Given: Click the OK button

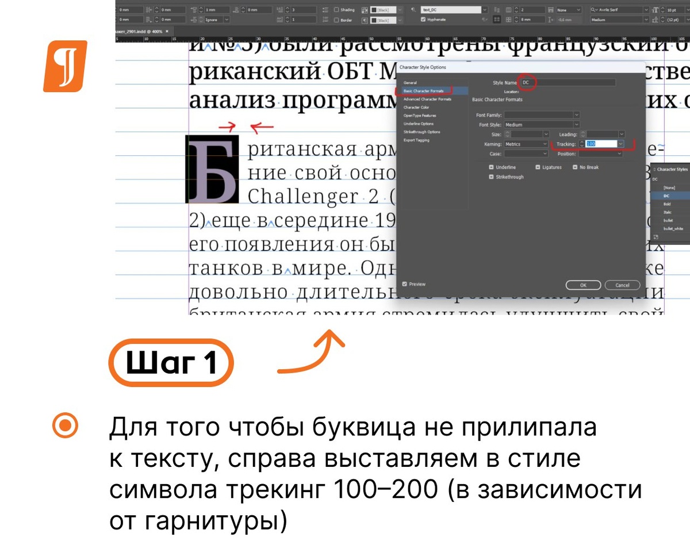Looking at the screenshot, I should coord(583,285).
